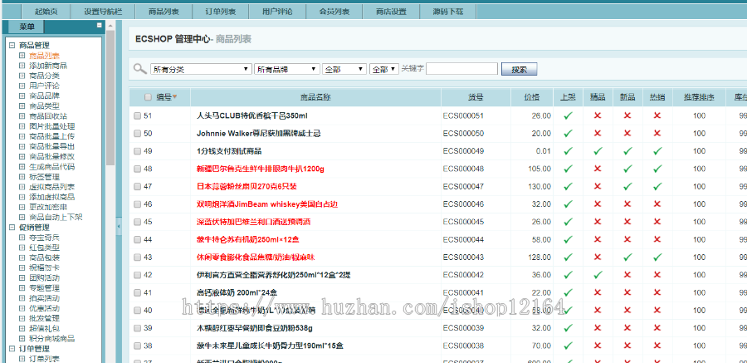Click the sidebar collapse handle arrow
Image resolution: width=747 pixels, height=363 pixels.
tap(119, 227)
